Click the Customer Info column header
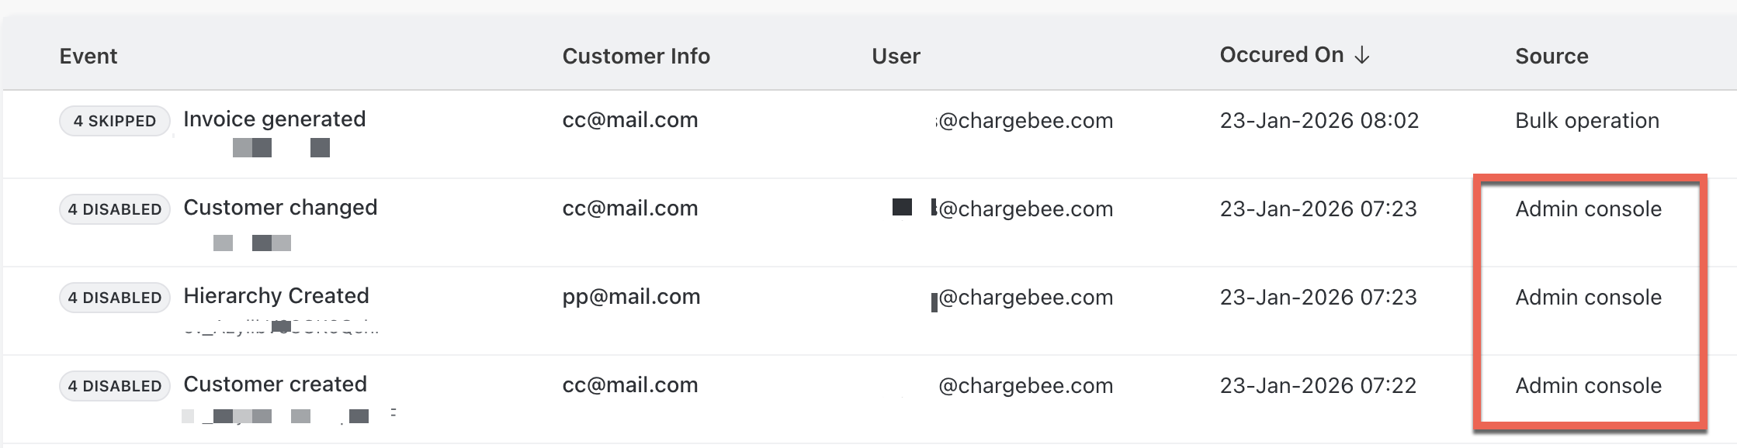This screenshot has height=448, width=1737. tap(636, 56)
